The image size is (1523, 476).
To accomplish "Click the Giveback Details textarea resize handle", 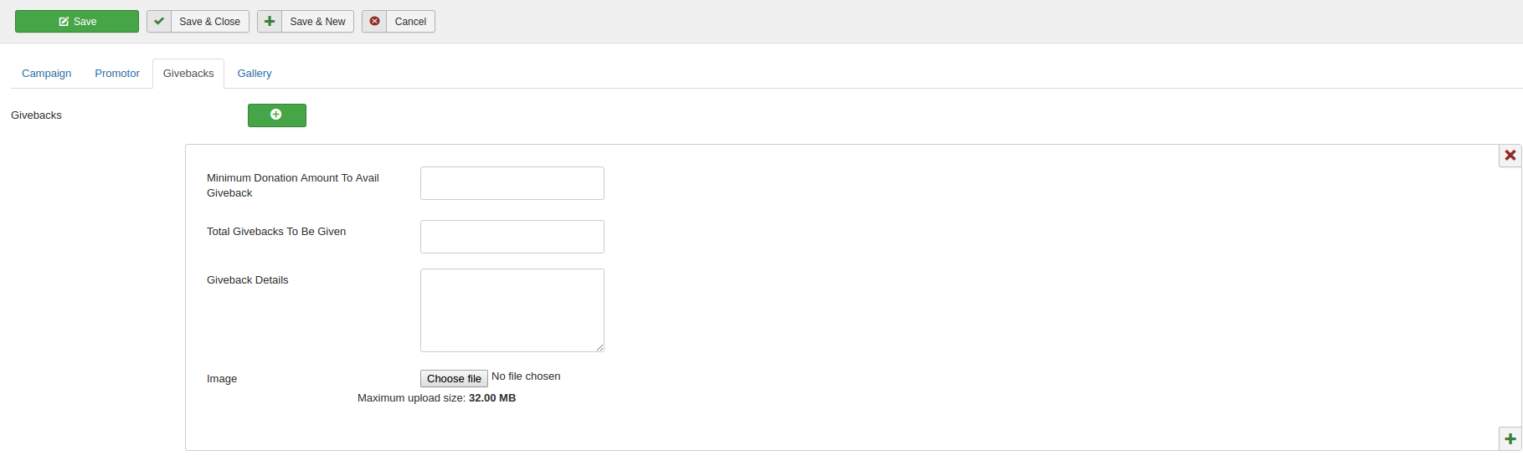I will click(x=599, y=347).
